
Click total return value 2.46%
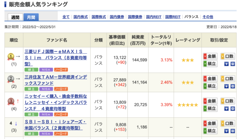coord(166,82)
